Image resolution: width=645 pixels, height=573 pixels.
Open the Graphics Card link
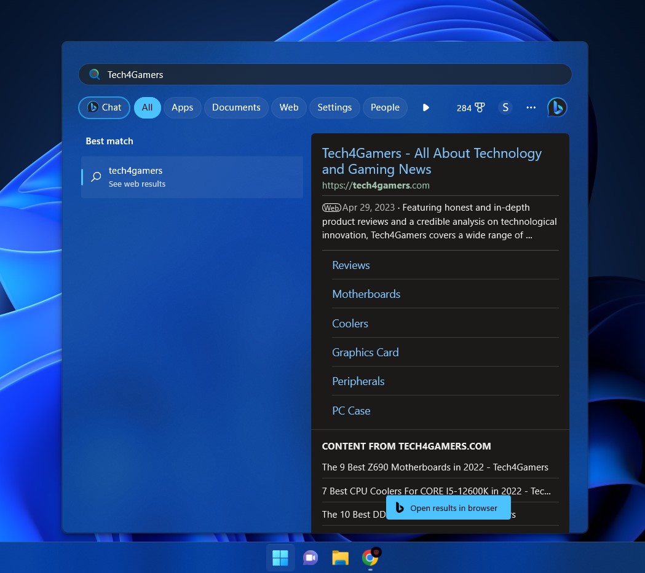(x=365, y=353)
